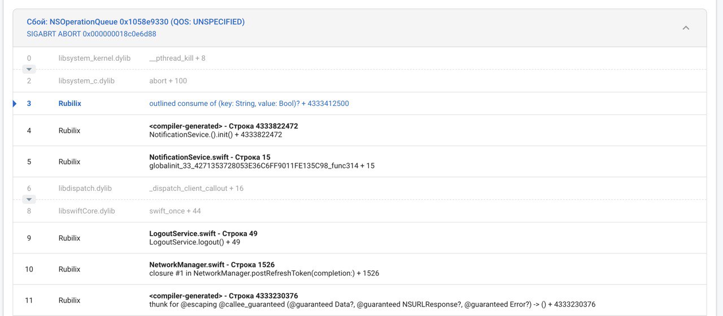Select the libsystem_kernel.dylib library cell
This screenshot has width=723, height=316.
click(94, 58)
